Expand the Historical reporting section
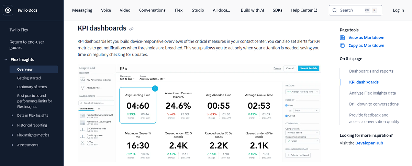 [x=12, y=125]
